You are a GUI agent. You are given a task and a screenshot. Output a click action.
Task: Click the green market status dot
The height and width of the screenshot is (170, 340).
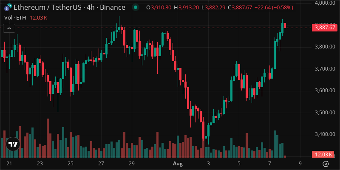coord(136,7)
